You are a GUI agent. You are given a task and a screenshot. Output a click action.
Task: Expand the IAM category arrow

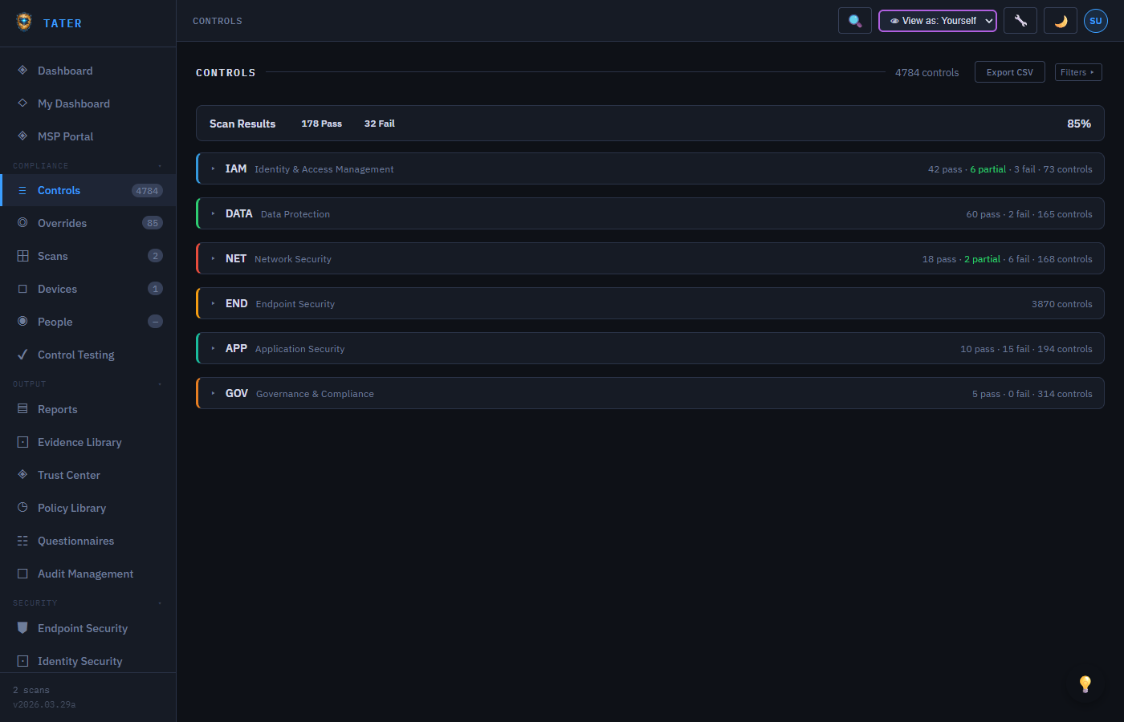[x=213, y=168]
